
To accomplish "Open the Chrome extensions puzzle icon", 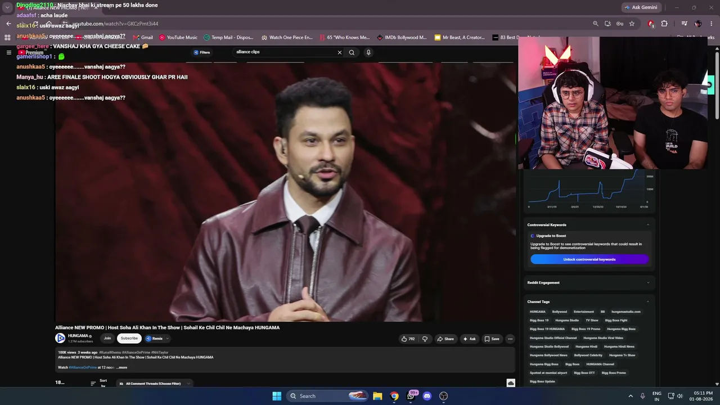I will click(x=664, y=24).
